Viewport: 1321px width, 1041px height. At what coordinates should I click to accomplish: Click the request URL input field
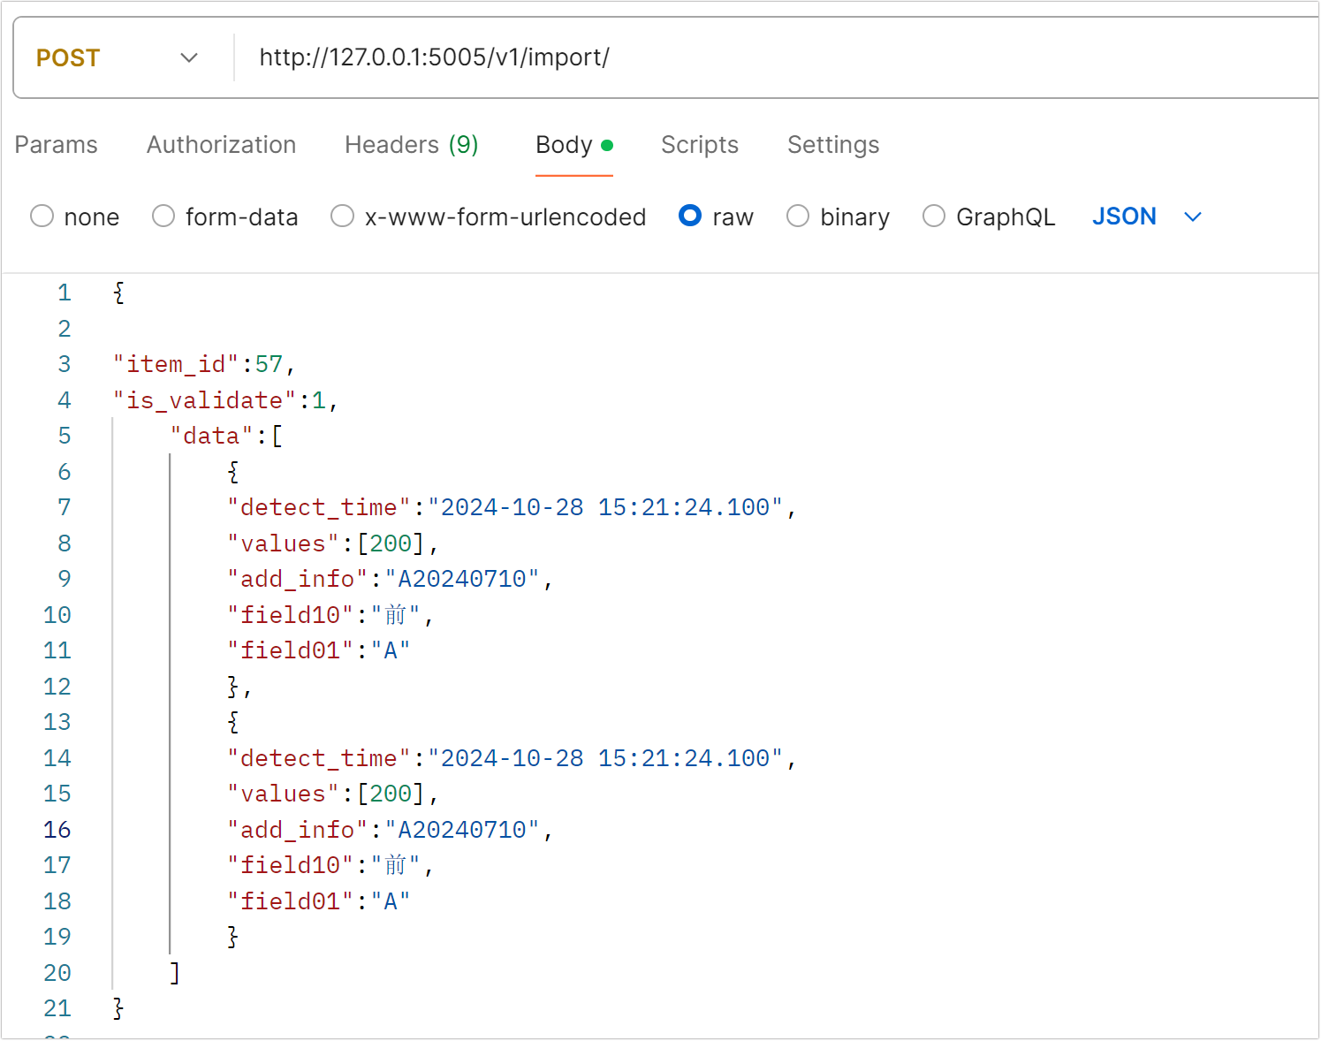pyautogui.click(x=778, y=58)
